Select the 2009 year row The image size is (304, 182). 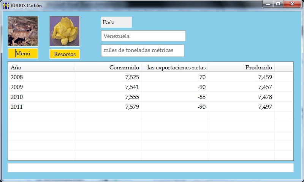(x=150, y=87)
